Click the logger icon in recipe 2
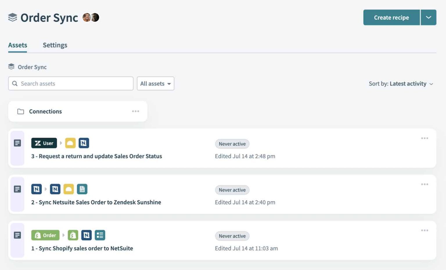446x270 pixels. tap(82, 189)
